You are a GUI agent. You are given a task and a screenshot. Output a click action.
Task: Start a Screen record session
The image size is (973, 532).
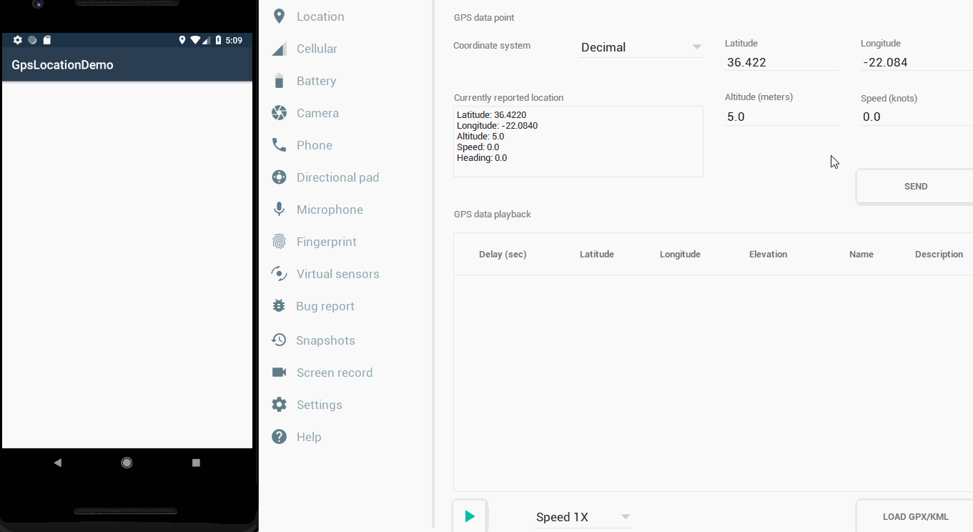[334, 372]
